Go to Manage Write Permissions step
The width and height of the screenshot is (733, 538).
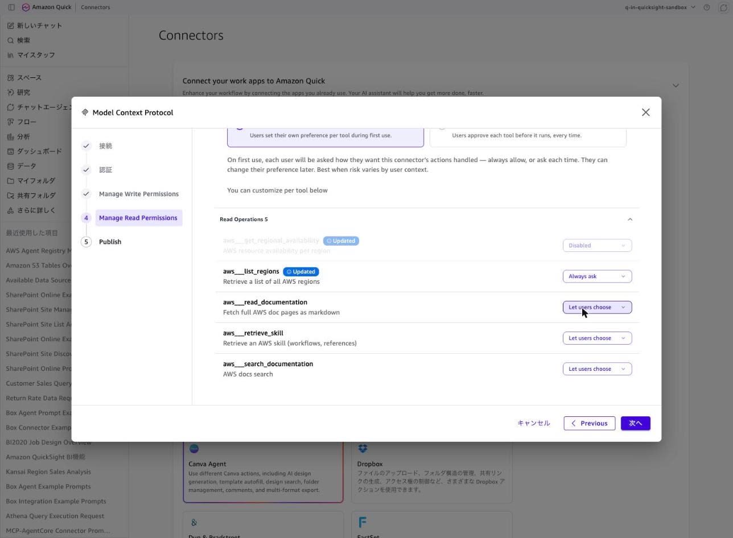(x=139, y=194)
